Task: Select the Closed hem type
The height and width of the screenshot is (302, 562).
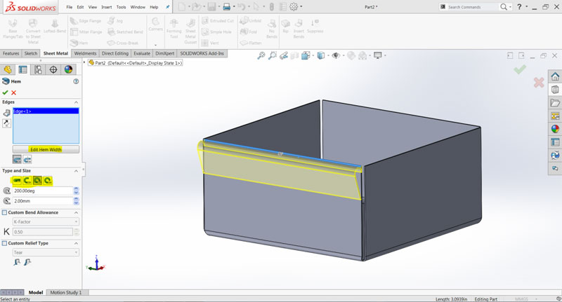Action: tap(17, 181)
